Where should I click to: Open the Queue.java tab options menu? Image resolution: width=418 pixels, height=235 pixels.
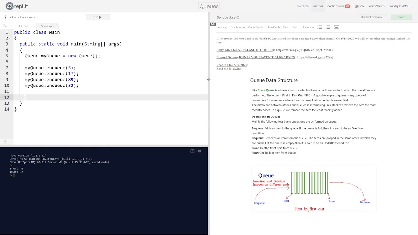click(56, 26)
